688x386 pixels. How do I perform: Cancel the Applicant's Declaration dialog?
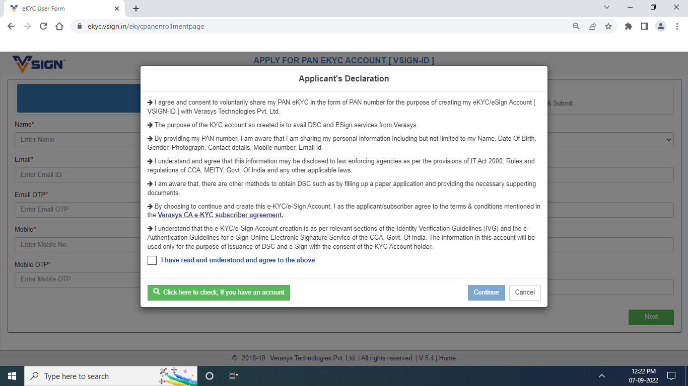click(x=525, y=293)
